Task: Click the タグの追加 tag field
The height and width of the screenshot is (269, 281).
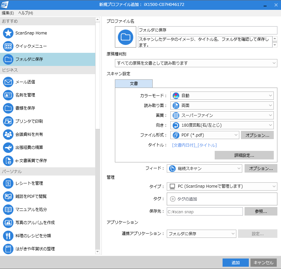Action: 222,199
